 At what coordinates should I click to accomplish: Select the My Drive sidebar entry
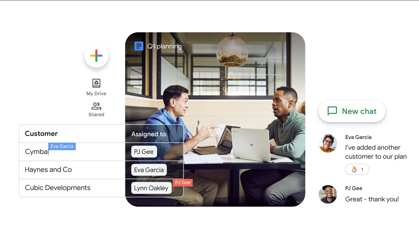coord(96,87)
